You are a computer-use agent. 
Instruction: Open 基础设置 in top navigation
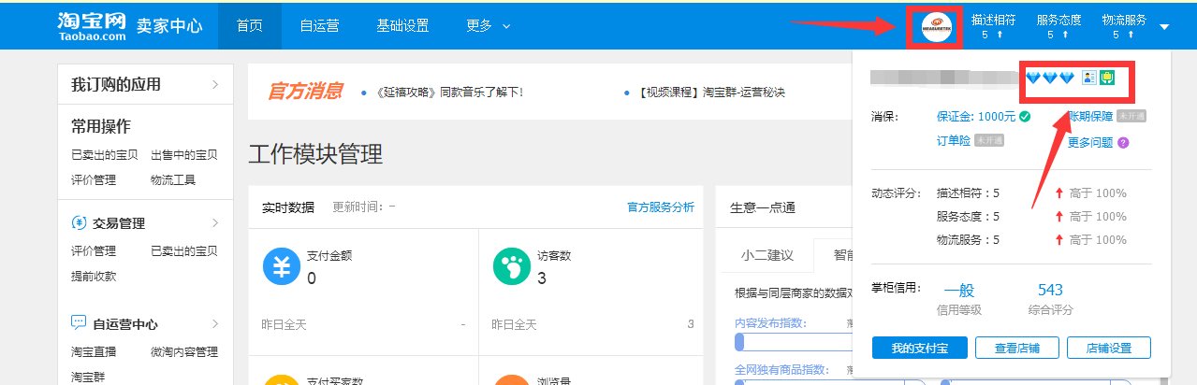(x=403, y=25)
